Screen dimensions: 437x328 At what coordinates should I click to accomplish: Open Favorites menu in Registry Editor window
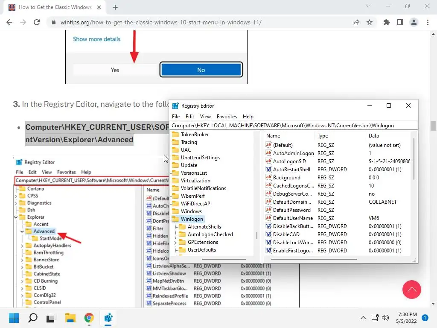tap(227, 117)
